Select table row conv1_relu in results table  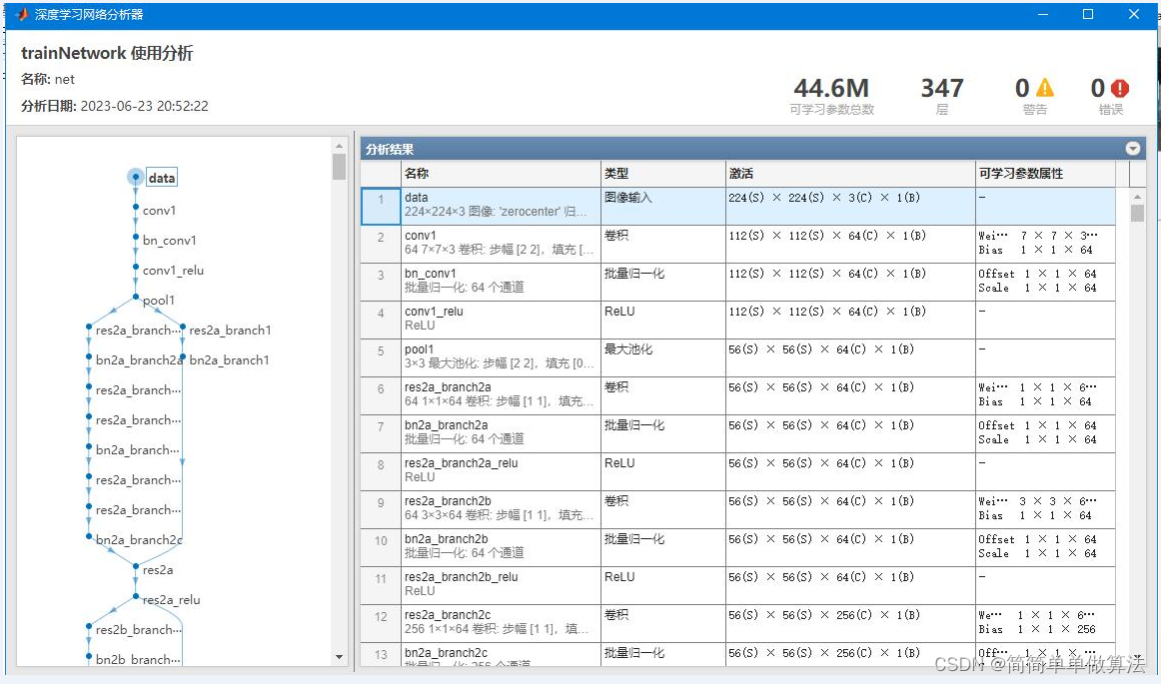[738, 320]
